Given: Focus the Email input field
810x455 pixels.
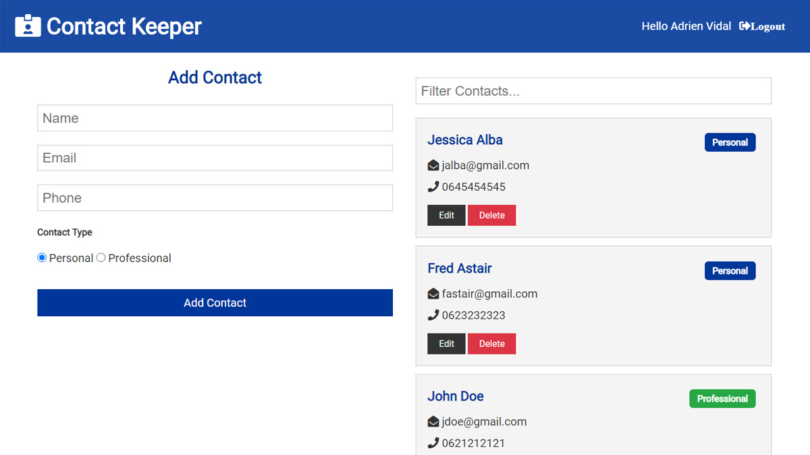Looking at the screenshot, I should click(215, 158).
